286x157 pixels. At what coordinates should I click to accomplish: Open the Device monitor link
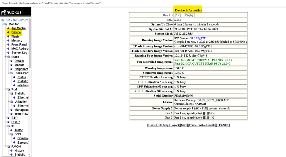[x=16, y=32]
